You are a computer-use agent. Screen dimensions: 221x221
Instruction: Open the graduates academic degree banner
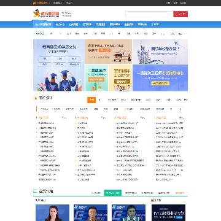coord(59,65)
